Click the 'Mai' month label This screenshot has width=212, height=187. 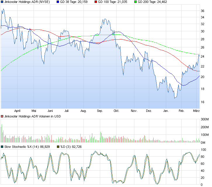pyautogui.click(x=34, y=111)
